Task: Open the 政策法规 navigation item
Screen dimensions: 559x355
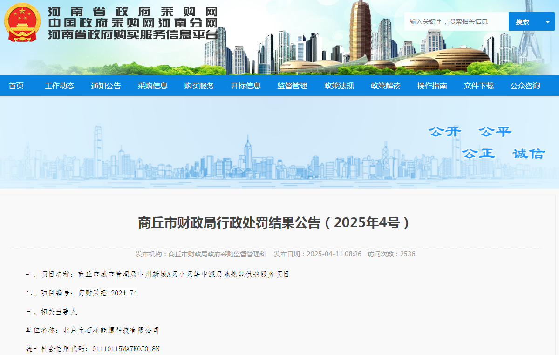Action: click(x=339, y=86)
